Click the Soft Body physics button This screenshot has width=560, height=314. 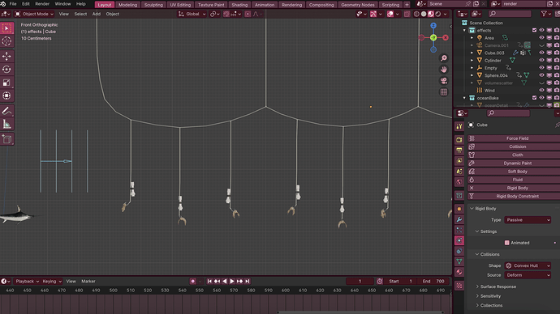[x=514, y=172]
